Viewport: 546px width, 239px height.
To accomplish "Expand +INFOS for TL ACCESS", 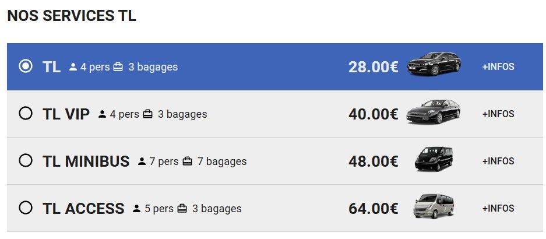I will [x=498, y=208].
